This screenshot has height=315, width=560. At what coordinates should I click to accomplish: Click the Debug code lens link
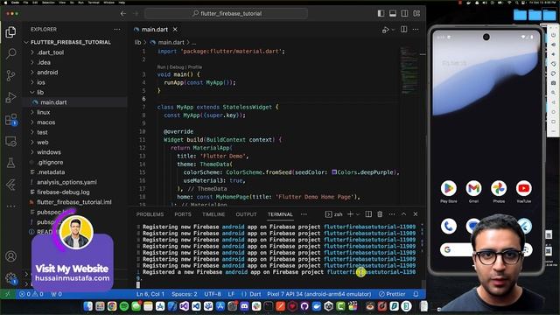(177, 67)
